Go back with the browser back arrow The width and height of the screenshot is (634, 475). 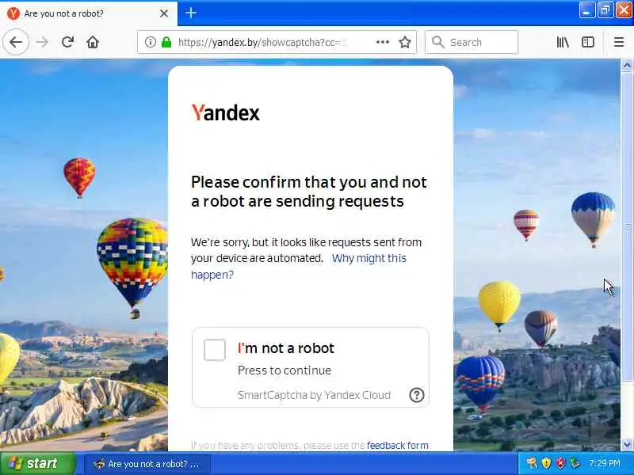point(16,42)
